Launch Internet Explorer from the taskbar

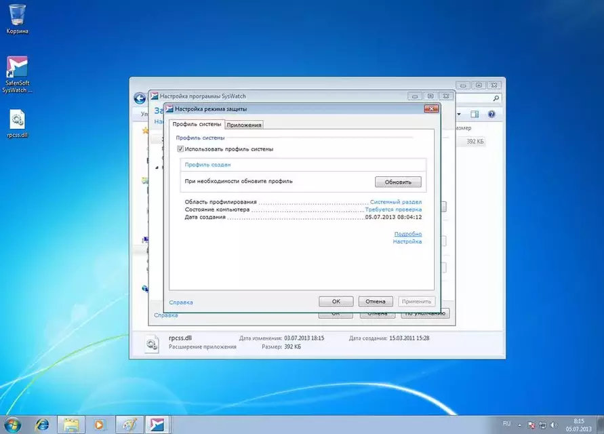point(43,425)
